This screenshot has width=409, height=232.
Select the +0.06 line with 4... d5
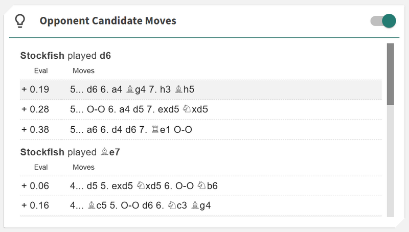coord(200,186)
